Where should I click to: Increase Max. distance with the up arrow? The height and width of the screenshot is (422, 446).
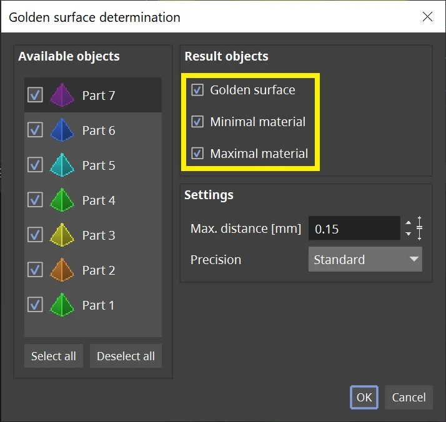tap(408, 223)
